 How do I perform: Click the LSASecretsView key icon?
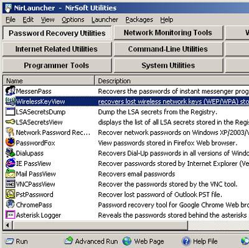click(11, 122)
